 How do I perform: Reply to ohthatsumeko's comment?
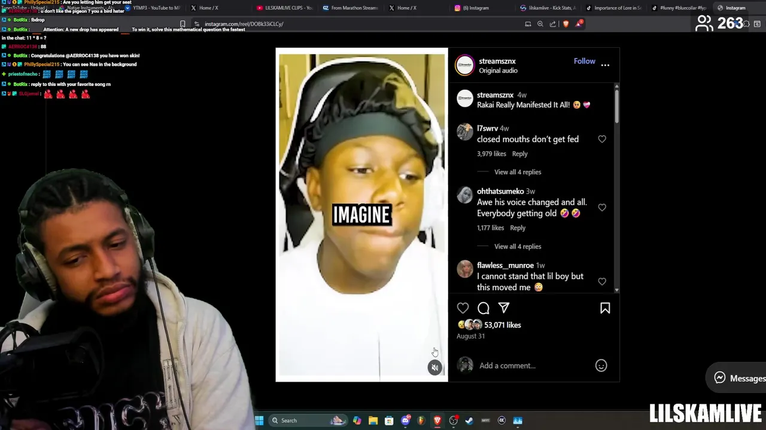tap(518, 228)
